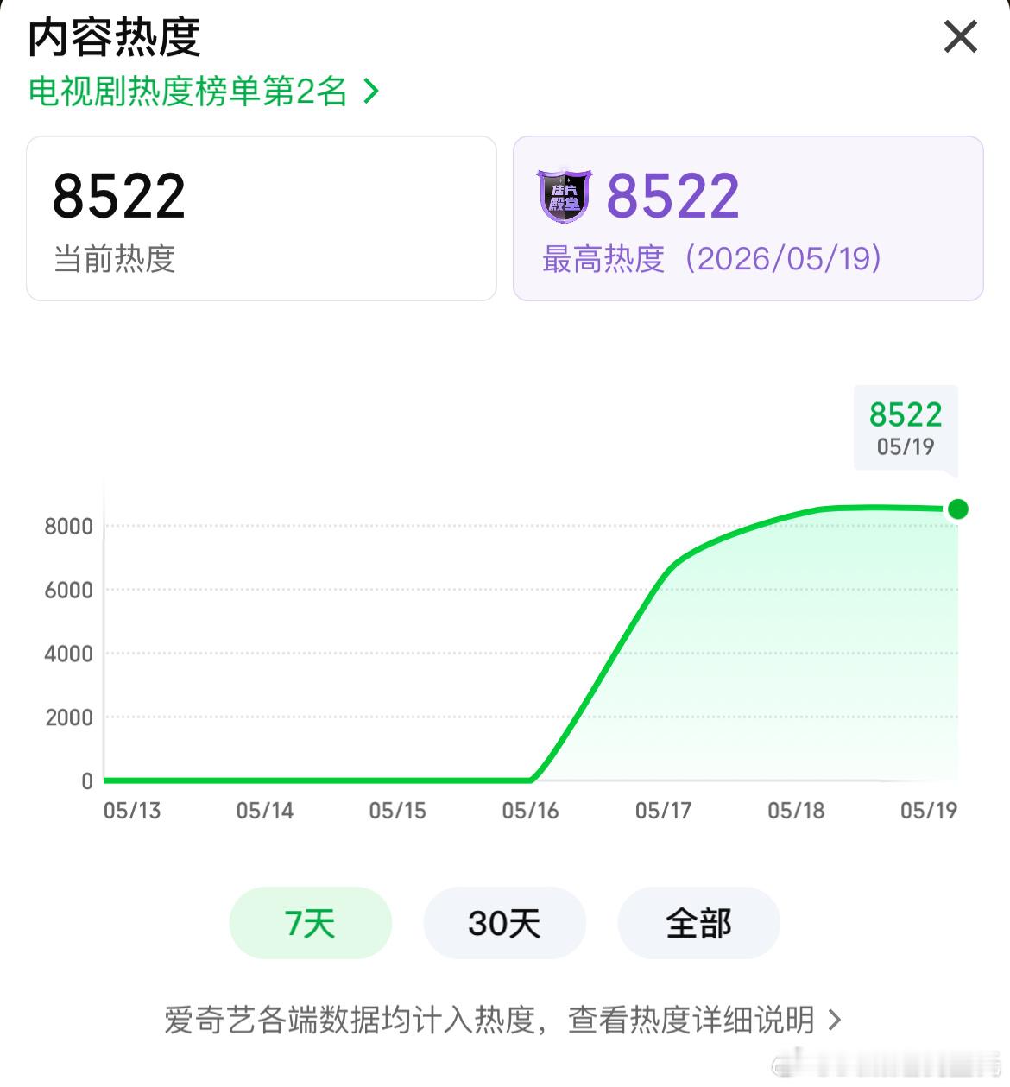
Task: Tap the chevron next to 电视剧热度榜单第2名
Action: [x=371, y=91]
